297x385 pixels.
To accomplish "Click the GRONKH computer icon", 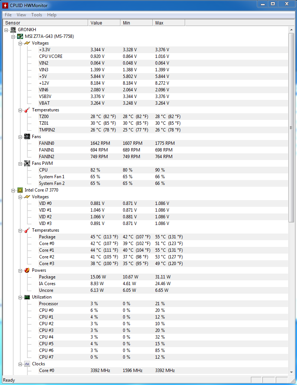I will tap(13, 30).
